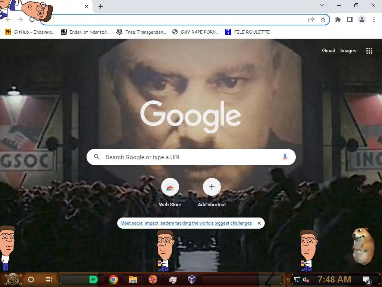The height and width of the screenshot is (287, 382).
Task: Start voice search with microphone
Action: click(285, 157)
